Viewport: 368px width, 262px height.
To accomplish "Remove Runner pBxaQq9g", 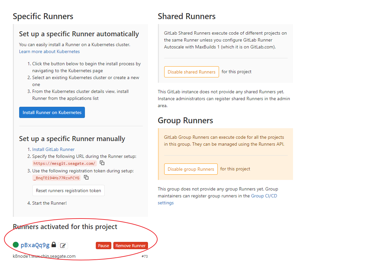I will pos(130,245).
